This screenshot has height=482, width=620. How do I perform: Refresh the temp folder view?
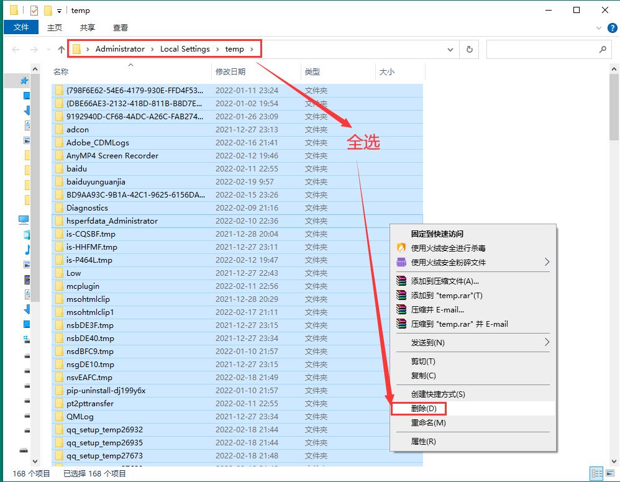(469, 49)
